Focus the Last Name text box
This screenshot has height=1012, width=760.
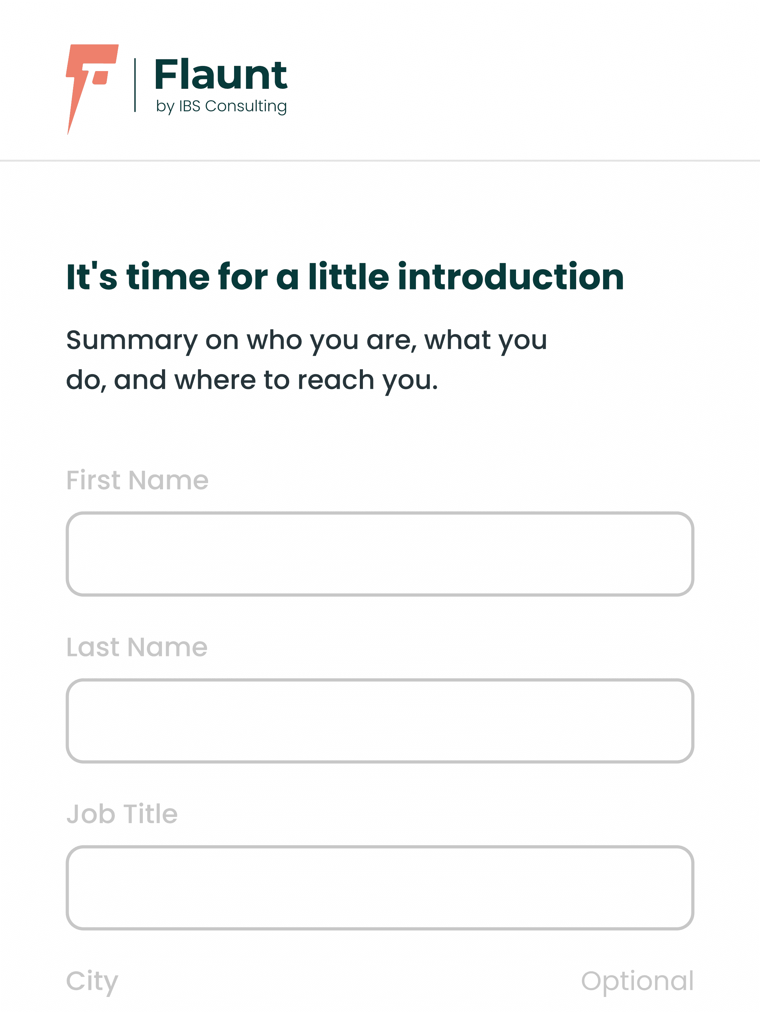pyautogui.click(x=380, y=721)
